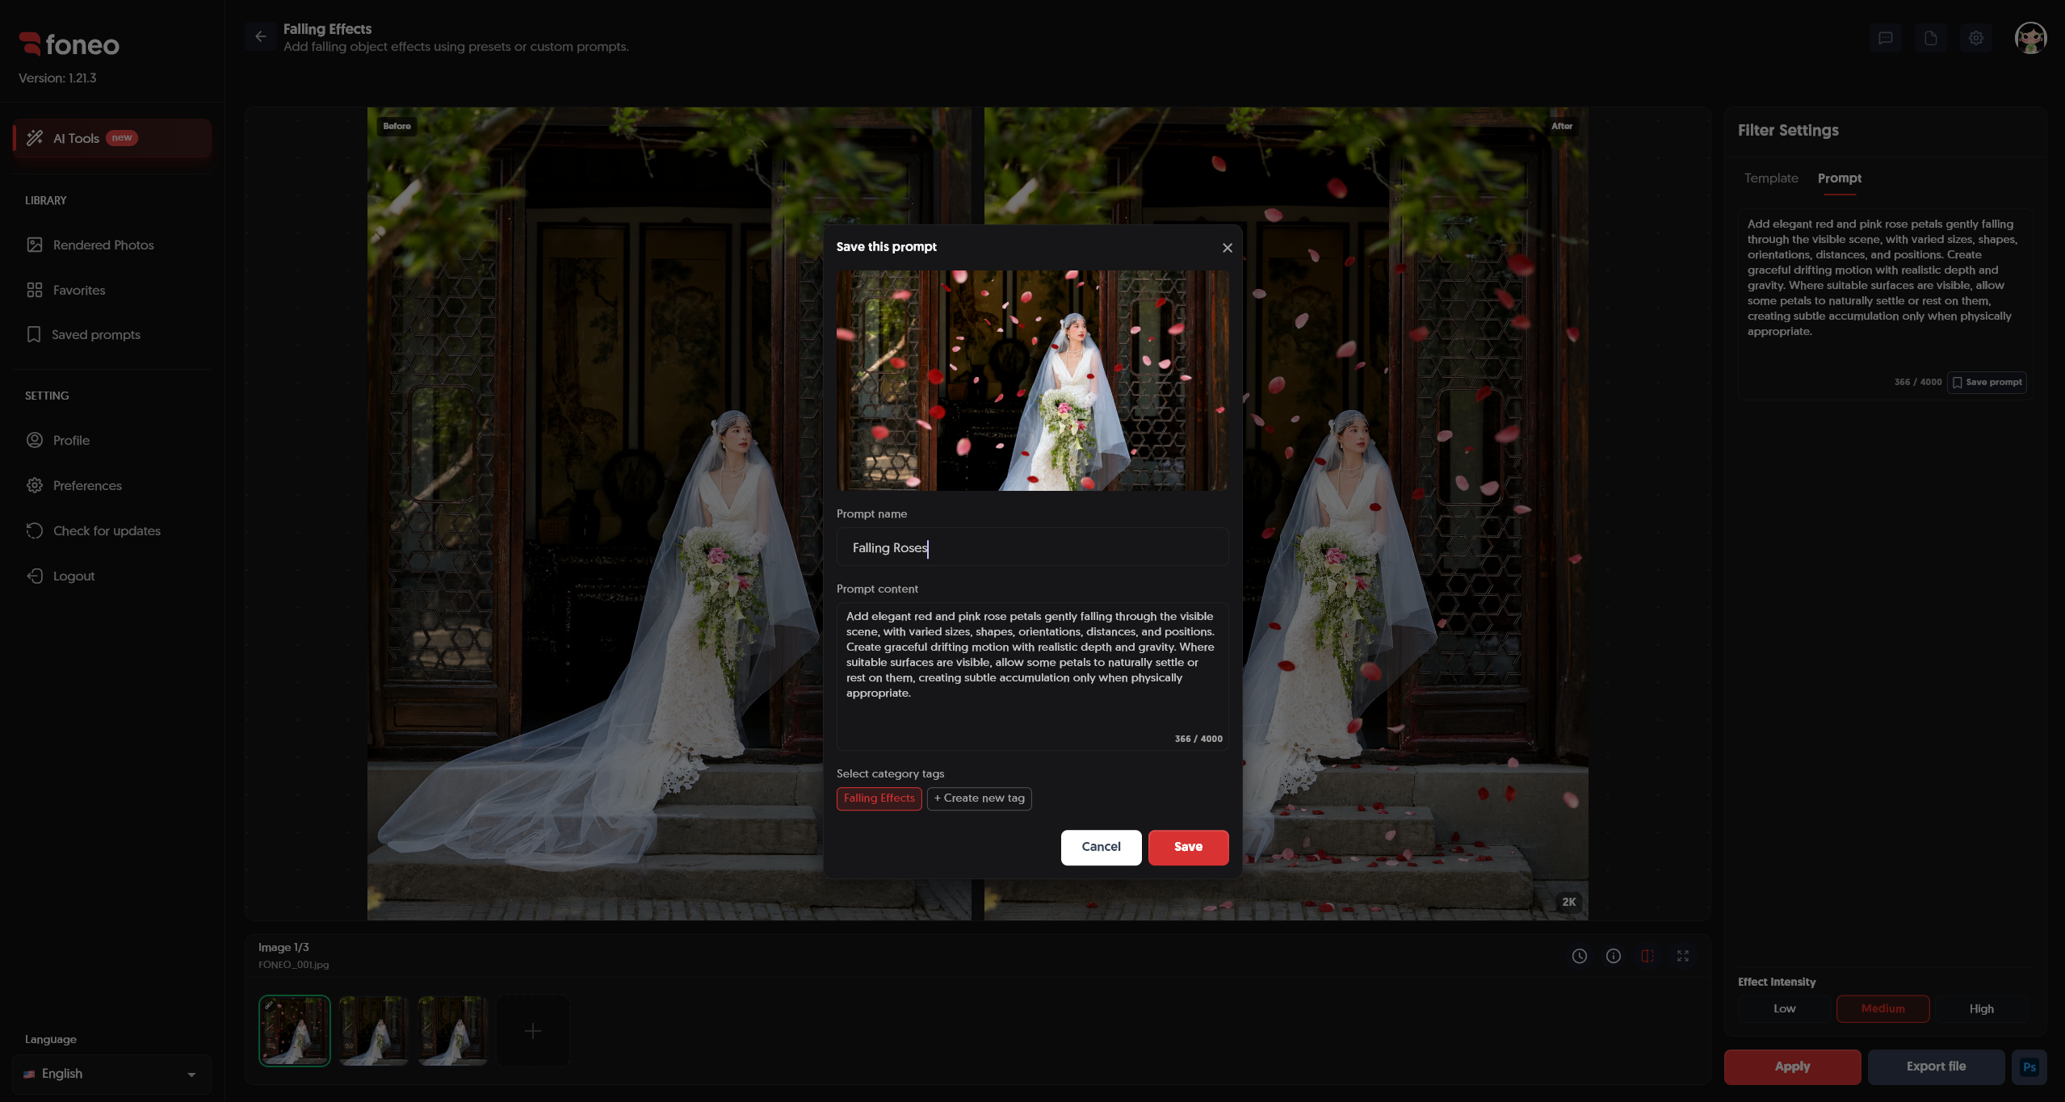Click the Photoshop Ps icon

click(x=2029, y=1066)
